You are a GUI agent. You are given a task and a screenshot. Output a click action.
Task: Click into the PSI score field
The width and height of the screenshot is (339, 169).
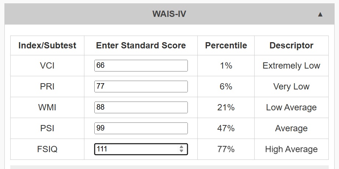[x=141, y=128]
